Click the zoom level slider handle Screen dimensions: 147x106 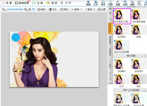pyautogui.click(x=7, y=9)
